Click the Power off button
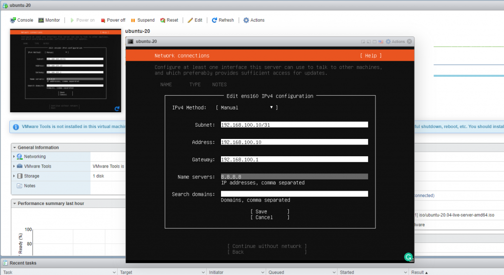Image resolution: width=504 pixels, height=275 pixels. (x=113, y=20)
